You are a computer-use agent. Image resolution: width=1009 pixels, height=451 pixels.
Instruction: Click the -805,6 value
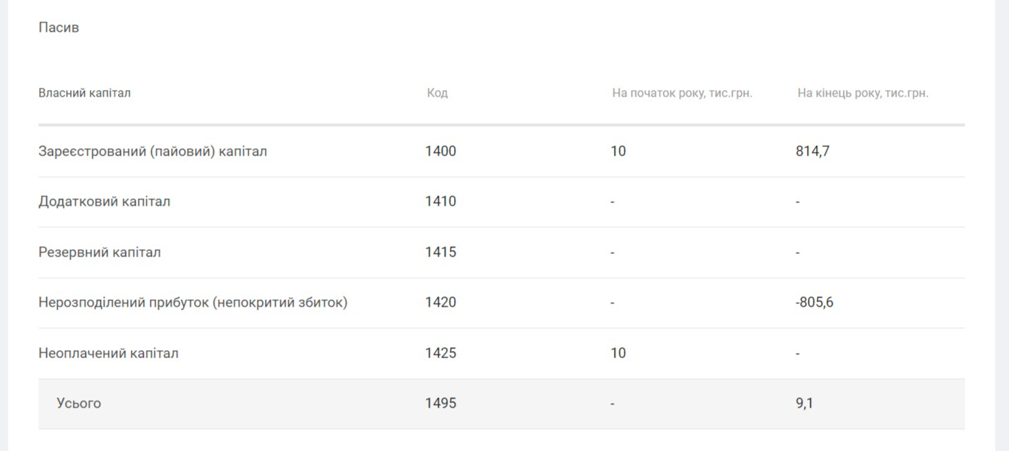815,303
